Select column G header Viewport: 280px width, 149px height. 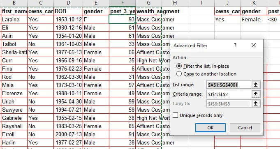click(148, 3)
